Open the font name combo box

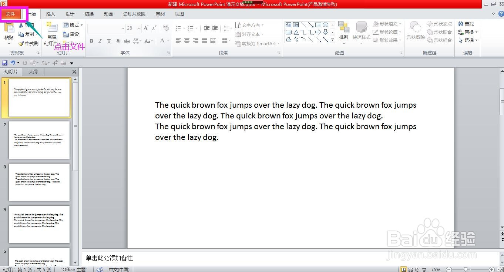(x=107, y=28)
